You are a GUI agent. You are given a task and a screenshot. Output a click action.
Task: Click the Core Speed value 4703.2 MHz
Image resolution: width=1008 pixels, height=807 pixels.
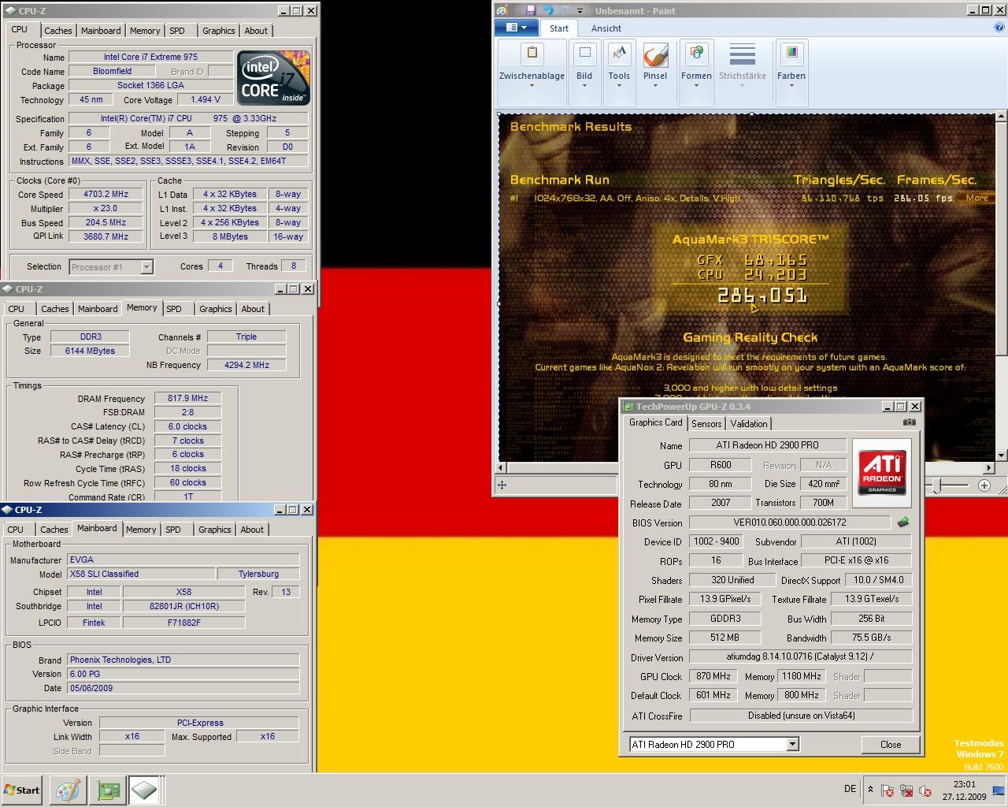point(106,194)
